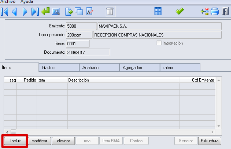Switch to the Gastos tab
Viewport: 231px width, 149px height.
[59, 68]
